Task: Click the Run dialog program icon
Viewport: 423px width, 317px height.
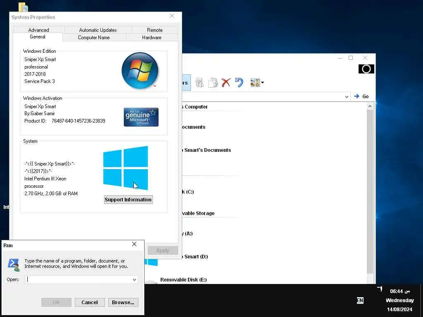Action: click(x=14, y=265)
